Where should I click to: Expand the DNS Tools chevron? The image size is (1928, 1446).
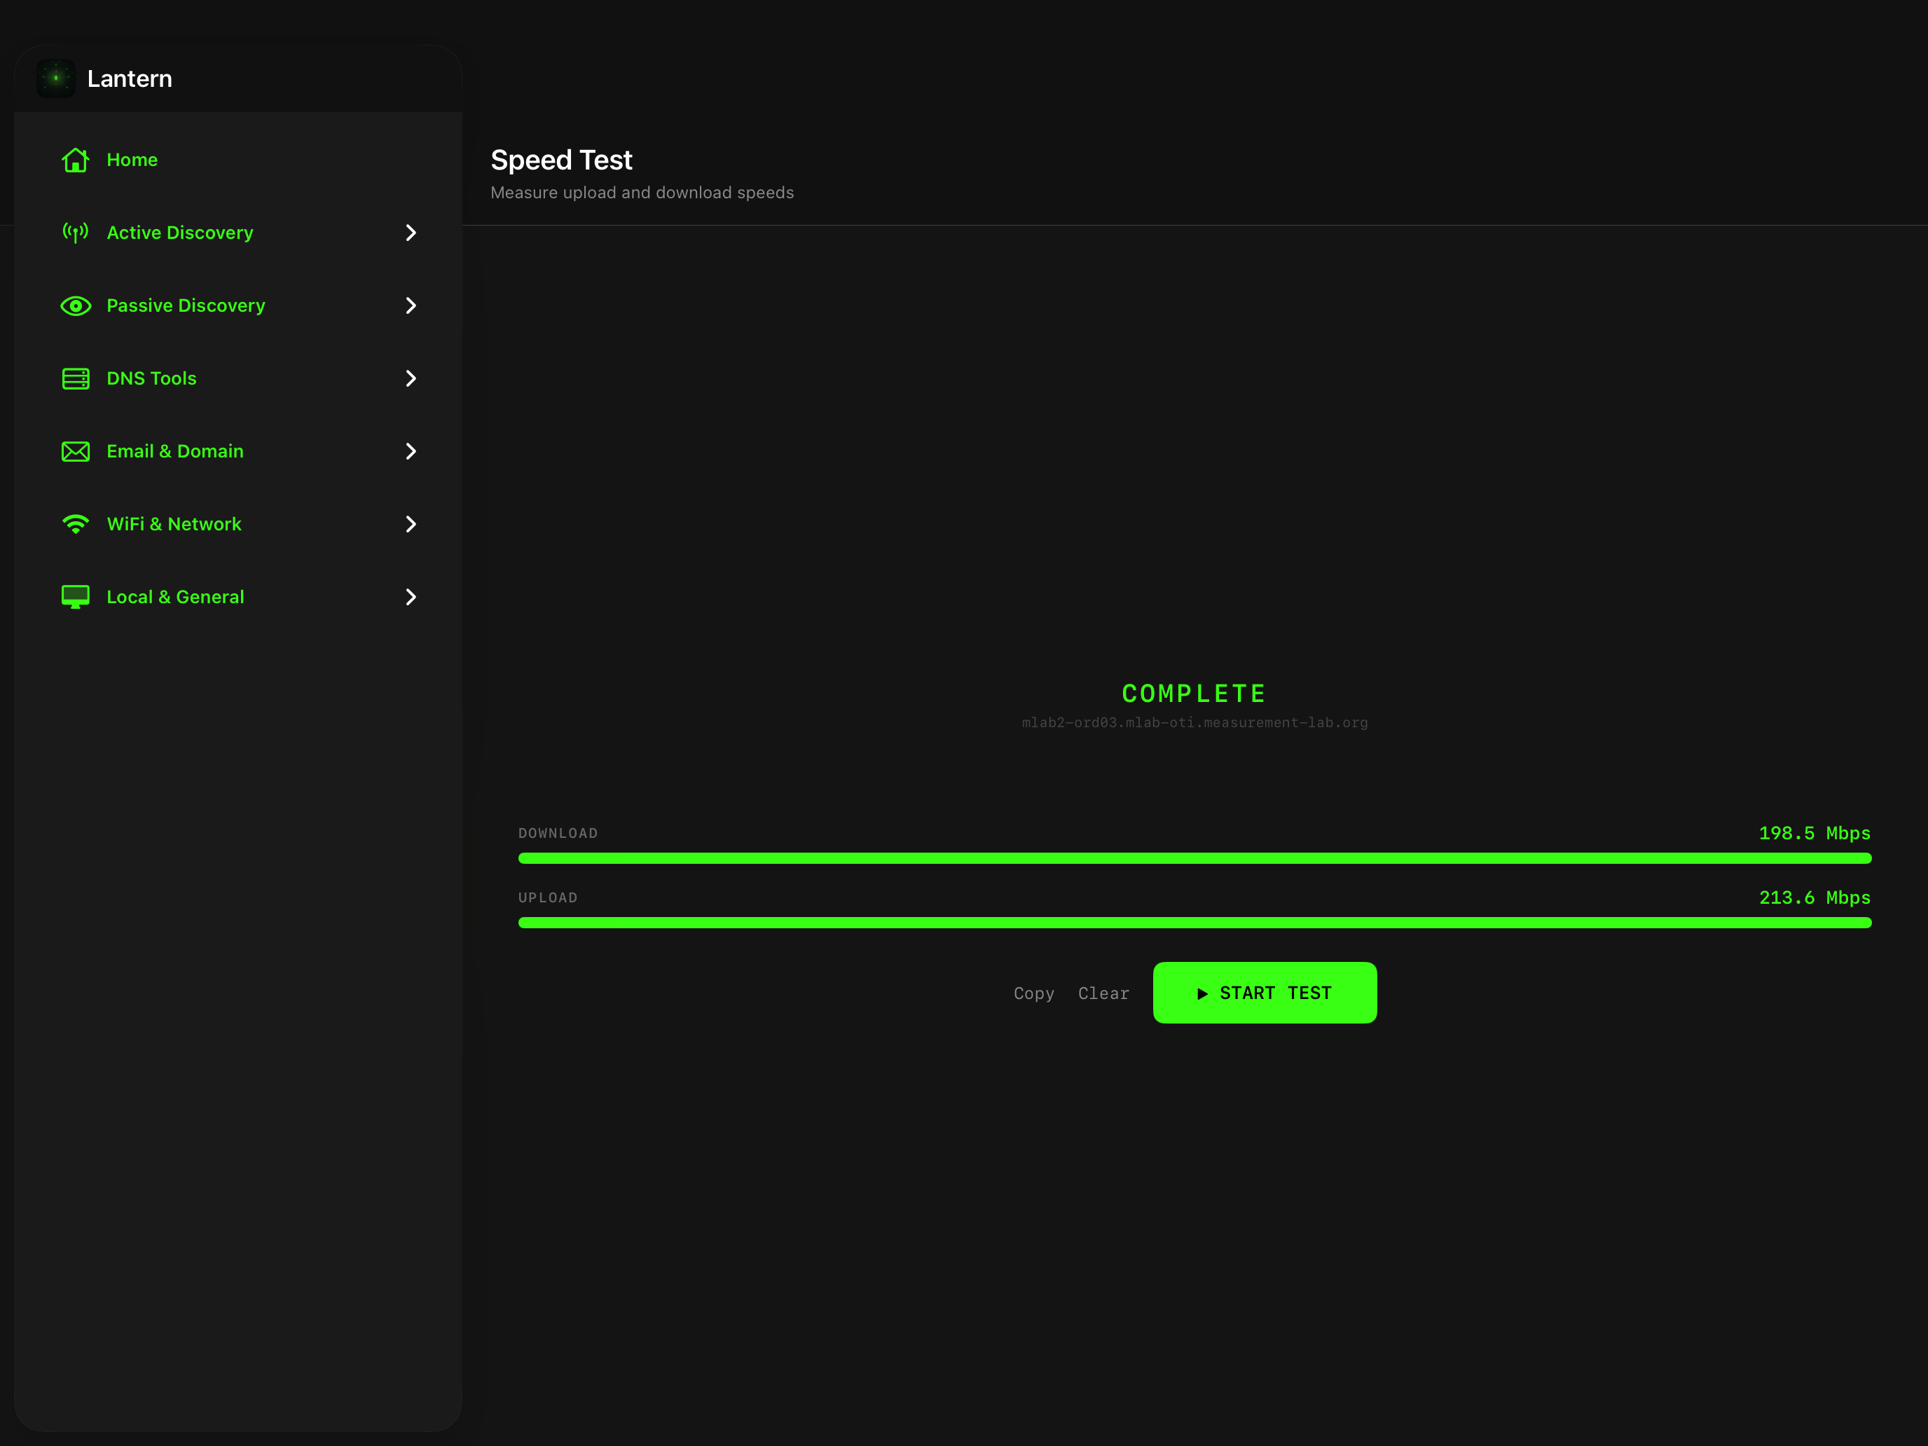411,378
